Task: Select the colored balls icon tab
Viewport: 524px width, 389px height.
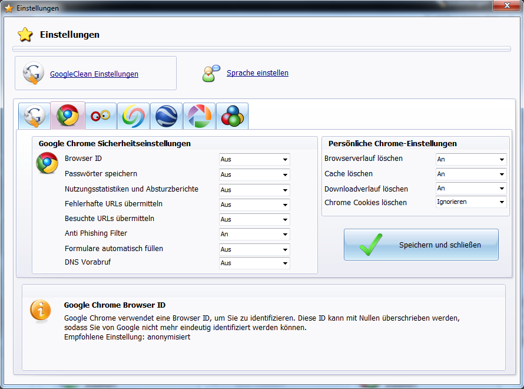Action: [x=232, y=116]
